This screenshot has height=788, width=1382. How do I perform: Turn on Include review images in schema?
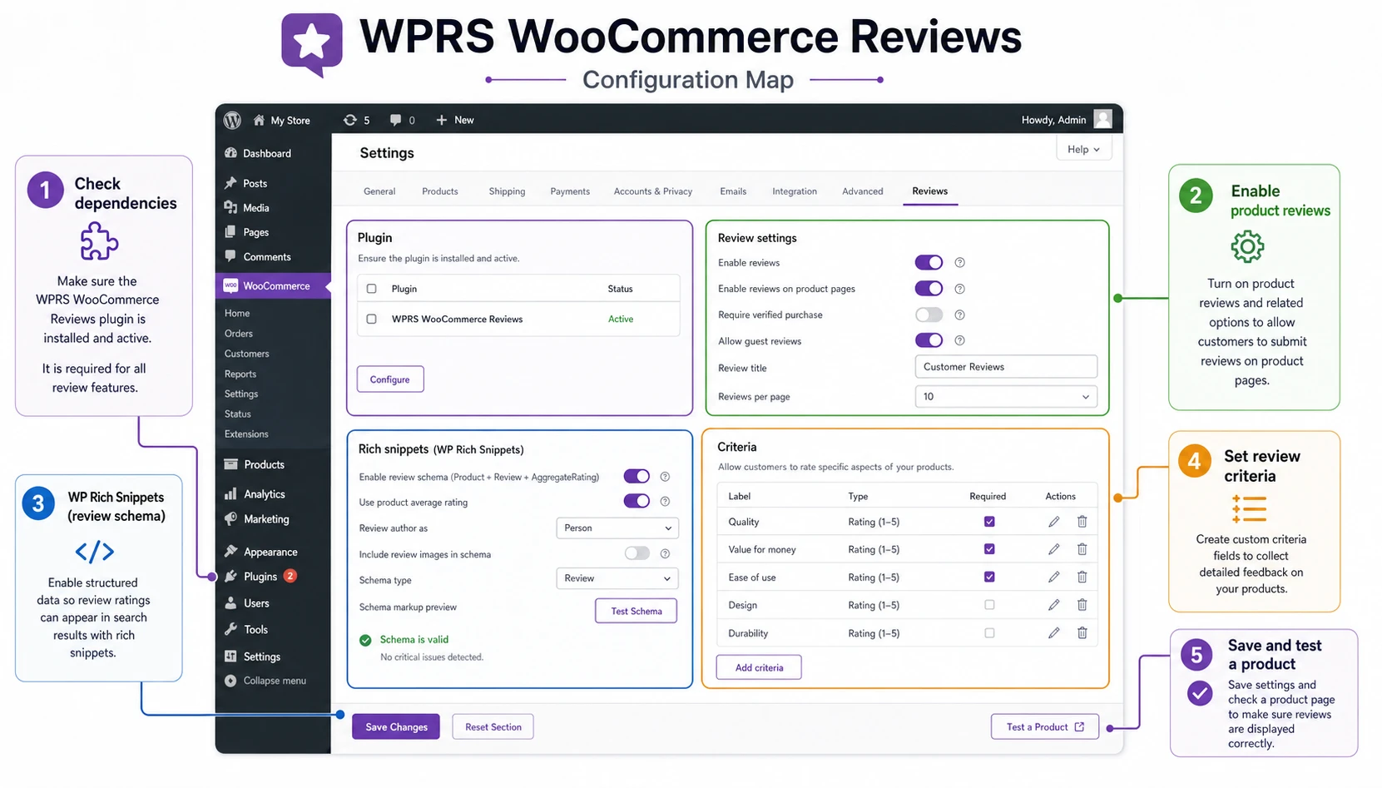click(x=637, y=553)
